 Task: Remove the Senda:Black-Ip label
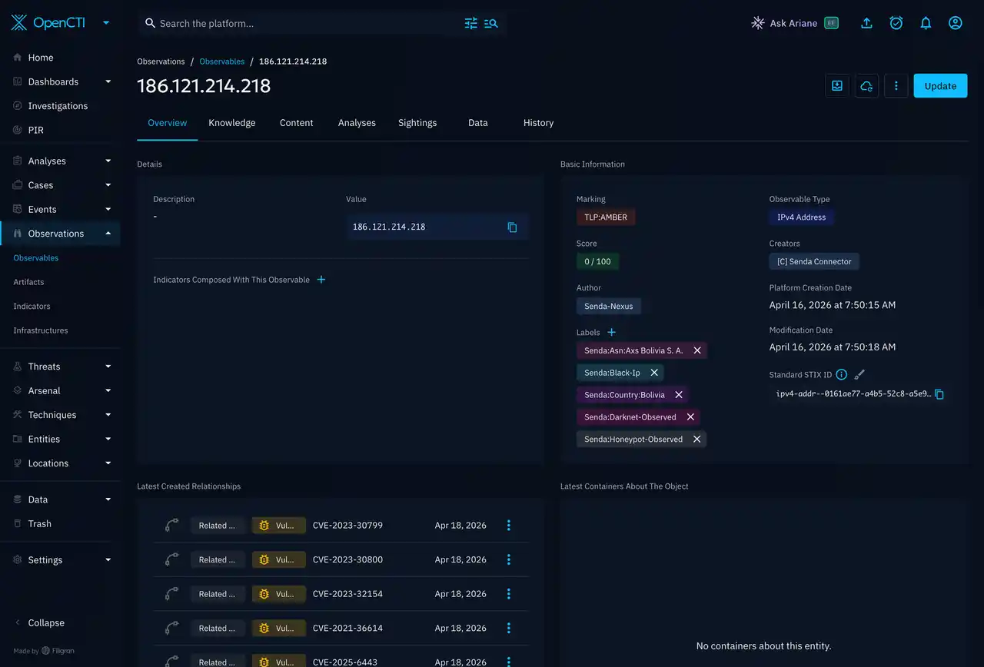pyautogui.click(x=654, y=373)
